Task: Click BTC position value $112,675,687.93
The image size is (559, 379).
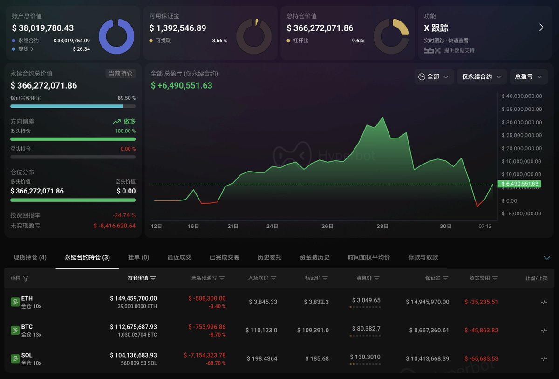Action: (x=133, y=327)
